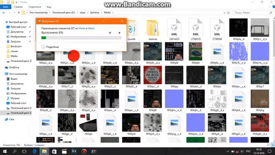Image resolution: width=275 pixels, height=155 pixels.
Task: Click the file list vertical scrollbar
Action: pyautogui.click(x=274, y=79)
